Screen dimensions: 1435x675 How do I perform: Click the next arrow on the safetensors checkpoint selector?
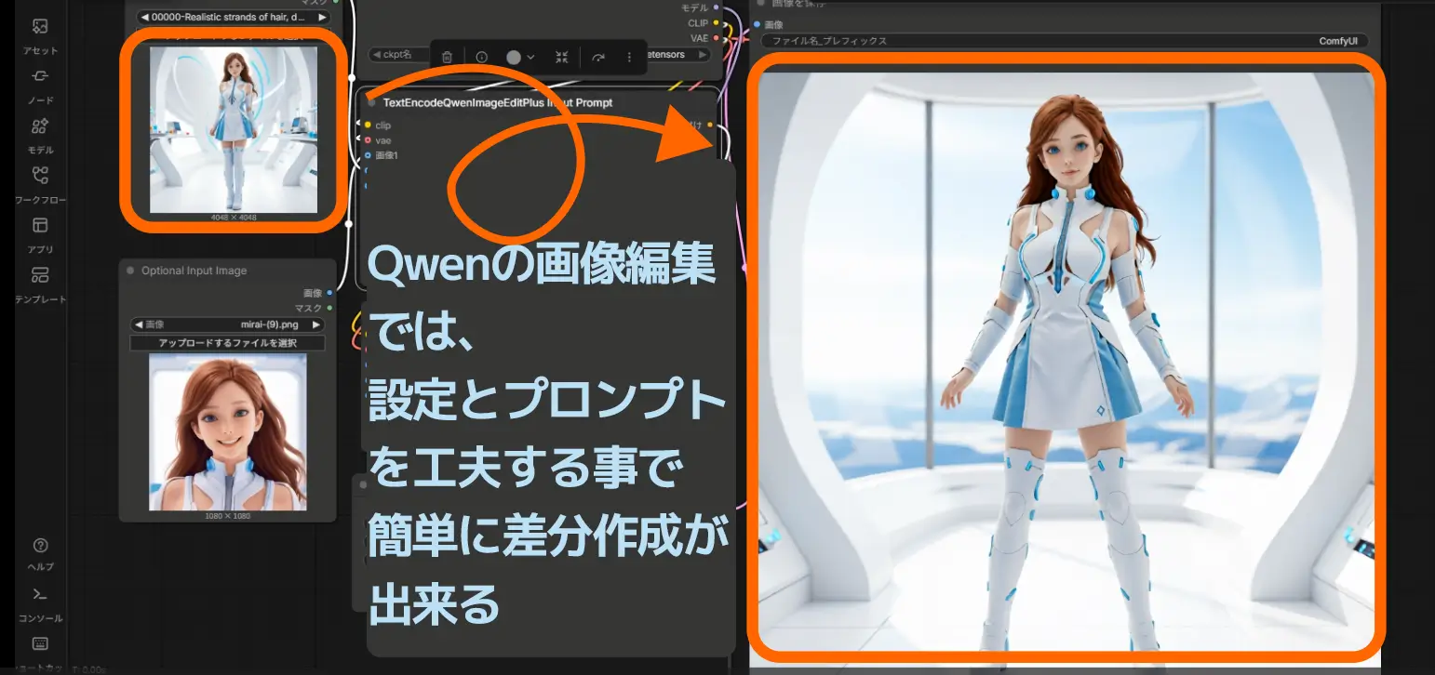[x=704, y=54]
